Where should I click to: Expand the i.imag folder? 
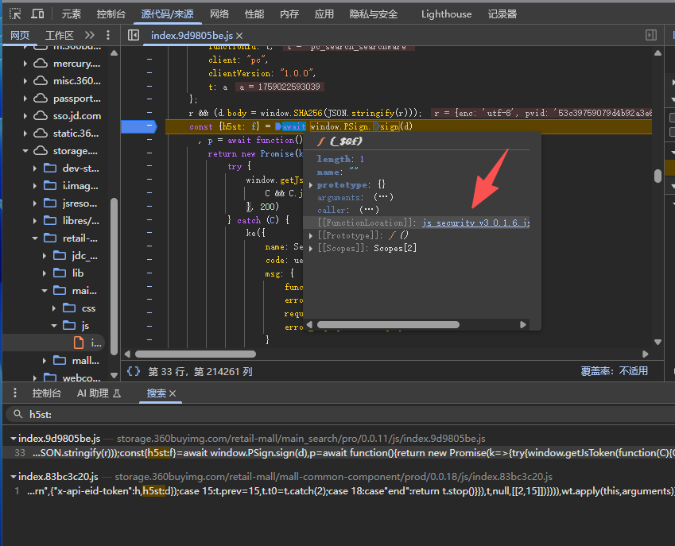[35, 186]
